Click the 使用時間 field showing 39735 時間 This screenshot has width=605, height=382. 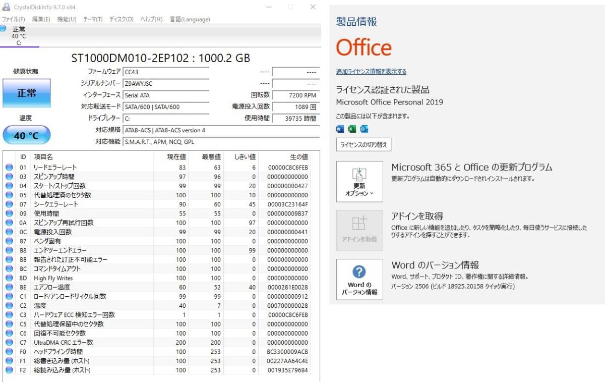[x=295, y=119]
